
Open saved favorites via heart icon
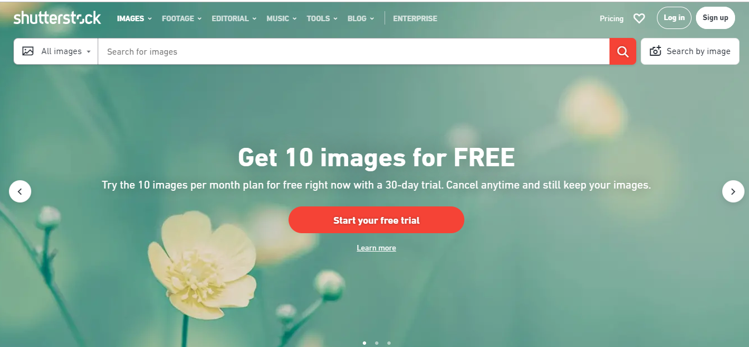[x=639, y=18]
